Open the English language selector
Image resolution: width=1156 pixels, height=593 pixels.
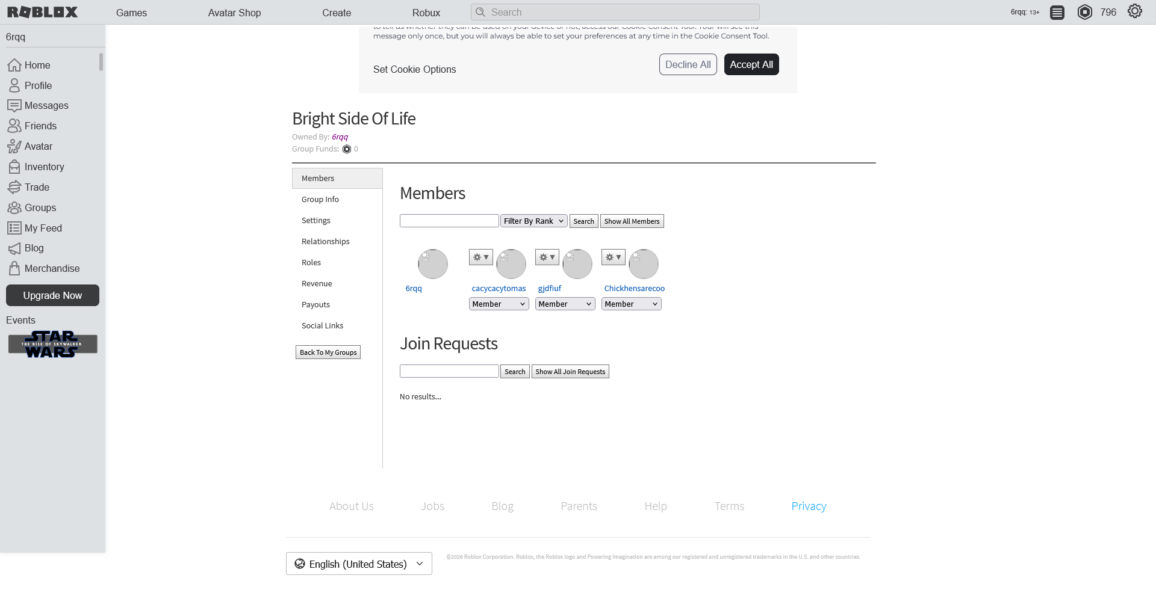tap(359, 564)
